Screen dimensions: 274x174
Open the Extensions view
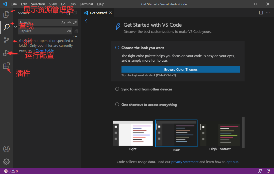tap(6, 66)
